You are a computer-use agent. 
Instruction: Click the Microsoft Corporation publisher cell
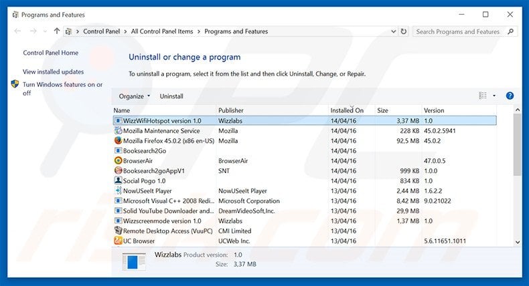[x=249, y=200]
